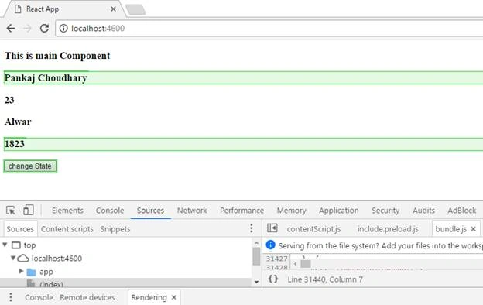
Task: Select localhost:4600 in the file tree
Action: tap(57, 259)
